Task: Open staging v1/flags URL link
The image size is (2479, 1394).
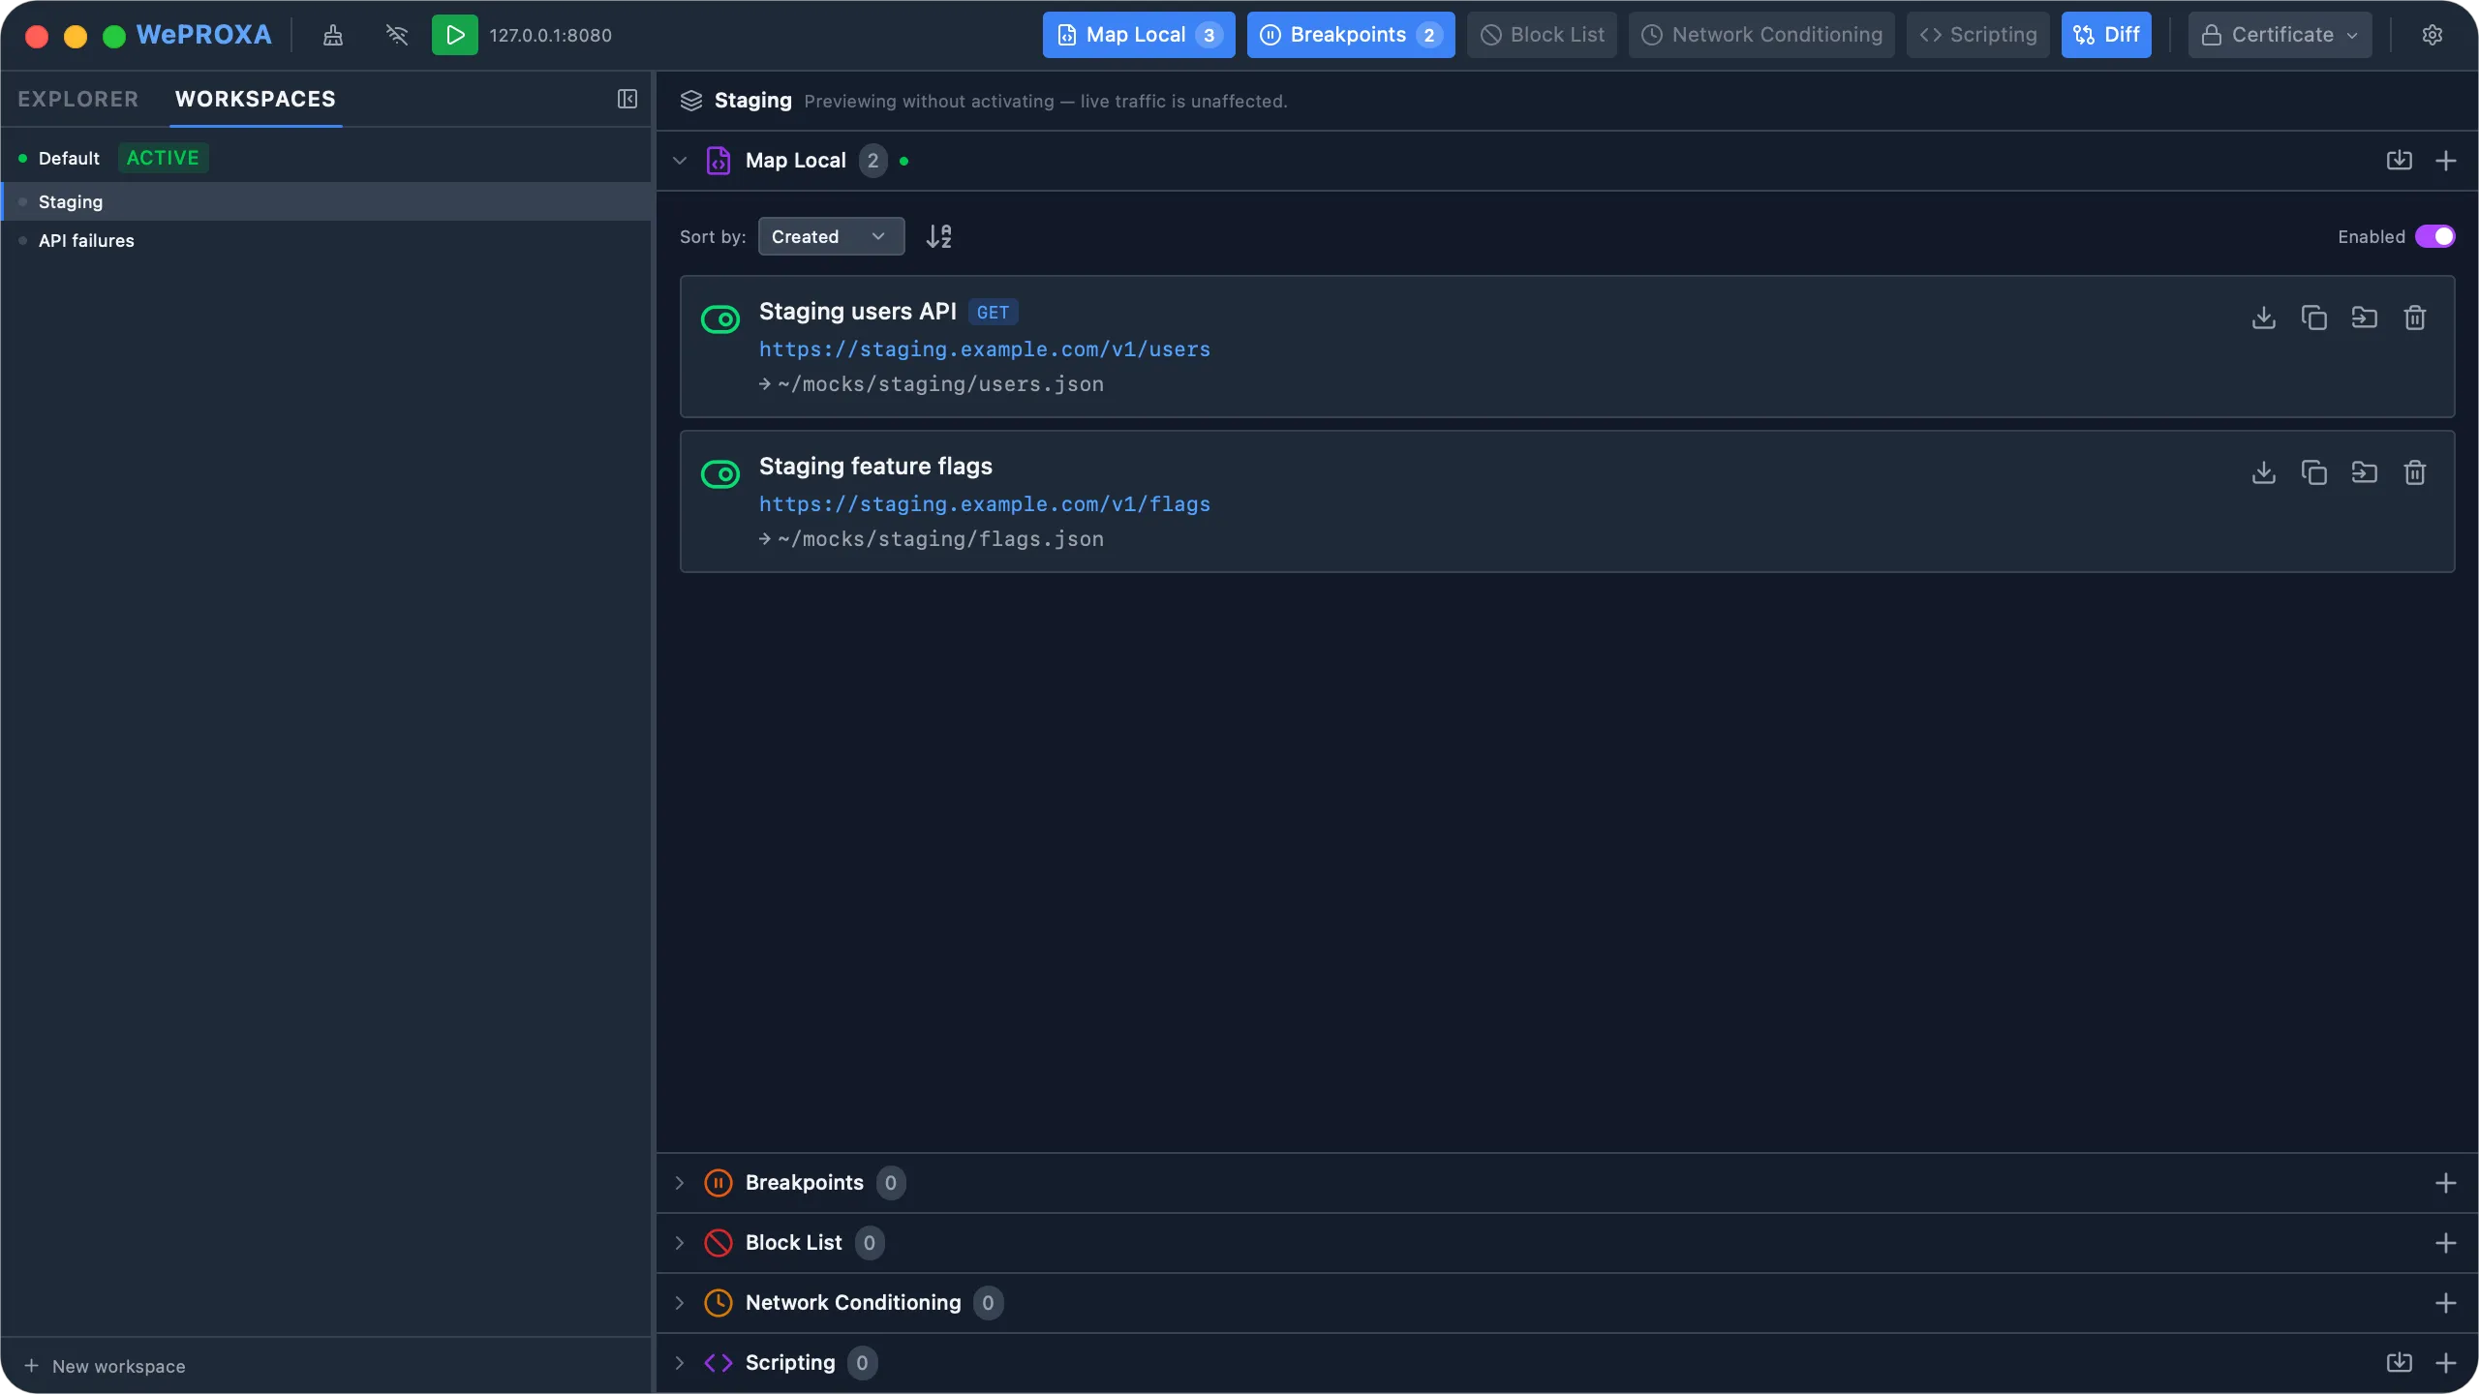Action: tap(985, 504)
